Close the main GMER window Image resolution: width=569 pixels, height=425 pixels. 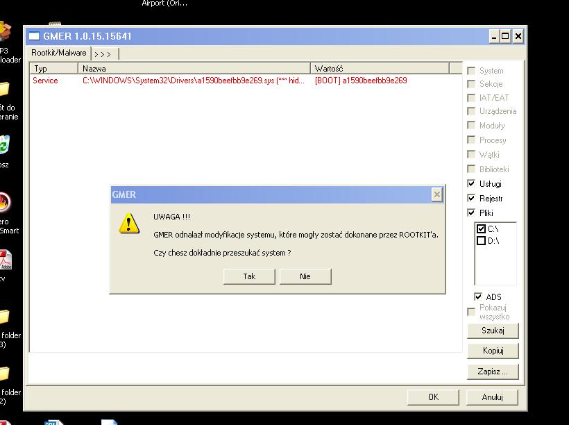518,36
